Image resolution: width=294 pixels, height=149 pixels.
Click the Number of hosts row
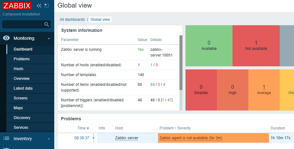pos(119,65)
